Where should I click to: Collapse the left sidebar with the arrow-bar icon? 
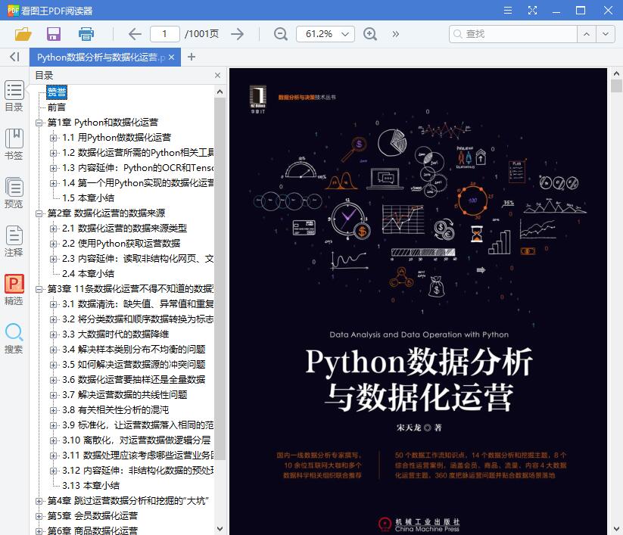coord(14,57)
